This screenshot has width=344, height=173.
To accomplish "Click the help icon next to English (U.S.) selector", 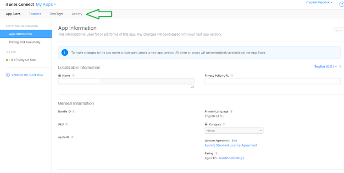I will [x=340, y=67].
